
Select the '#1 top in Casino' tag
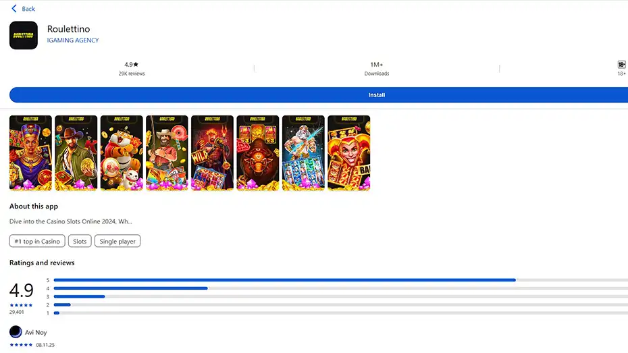pos(37,241)
